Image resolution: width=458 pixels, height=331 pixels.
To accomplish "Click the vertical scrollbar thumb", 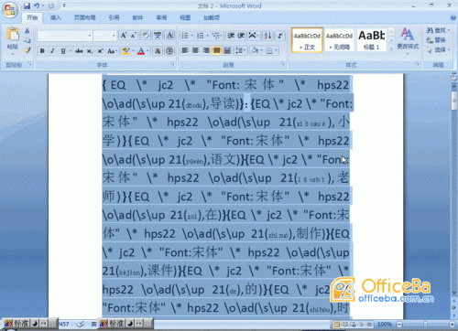I will click(454, 100).
